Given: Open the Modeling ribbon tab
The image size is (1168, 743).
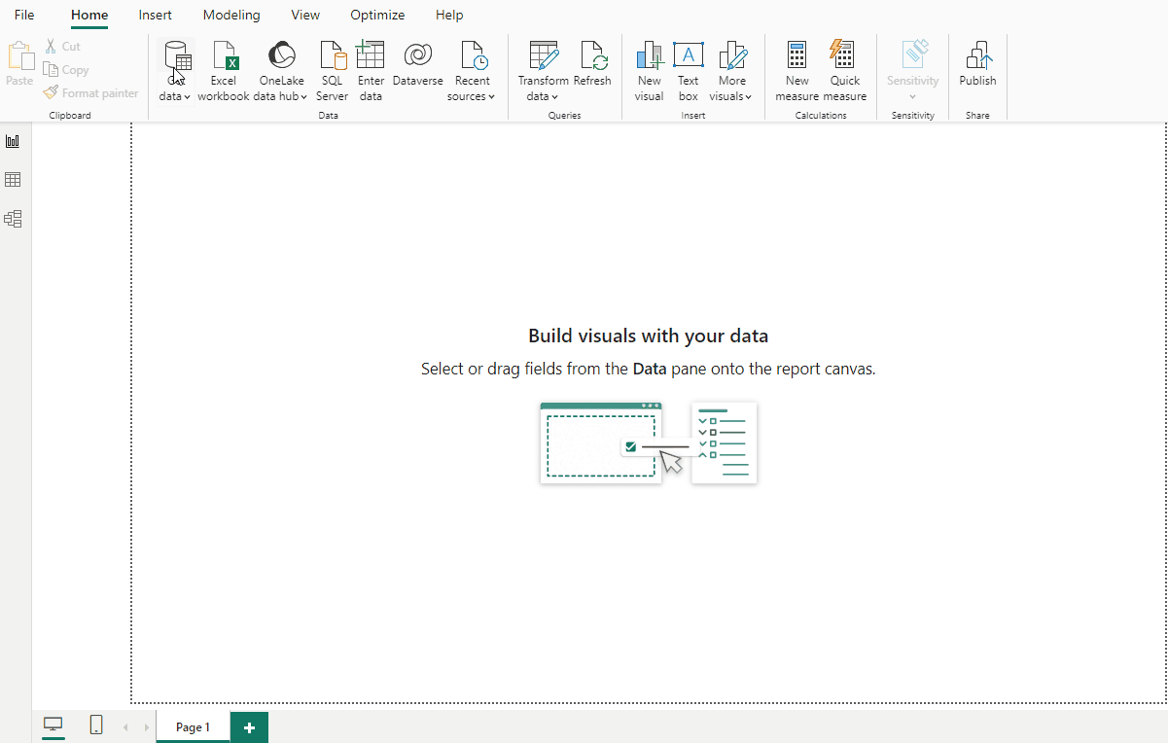Looking at the screenshot, I should pyautogui.click(x=231, y=16).
